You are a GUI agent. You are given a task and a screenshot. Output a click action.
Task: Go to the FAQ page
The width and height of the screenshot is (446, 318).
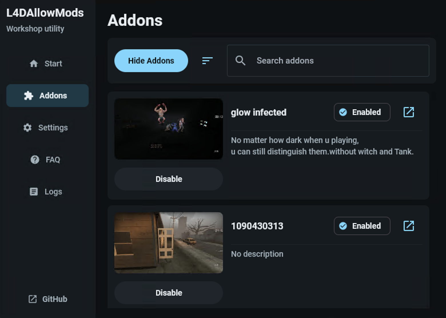tap(47, 160)
